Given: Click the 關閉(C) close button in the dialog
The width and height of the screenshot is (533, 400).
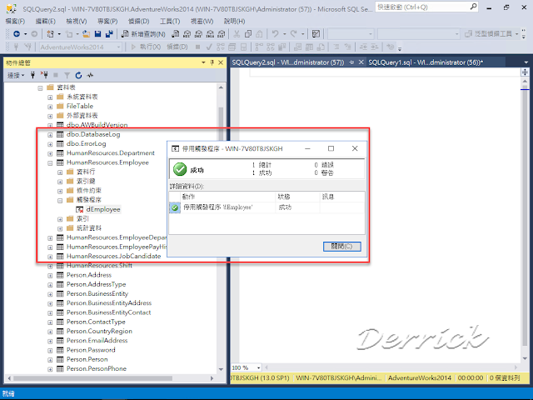Looking at the screenshot, I should point(342,247).
